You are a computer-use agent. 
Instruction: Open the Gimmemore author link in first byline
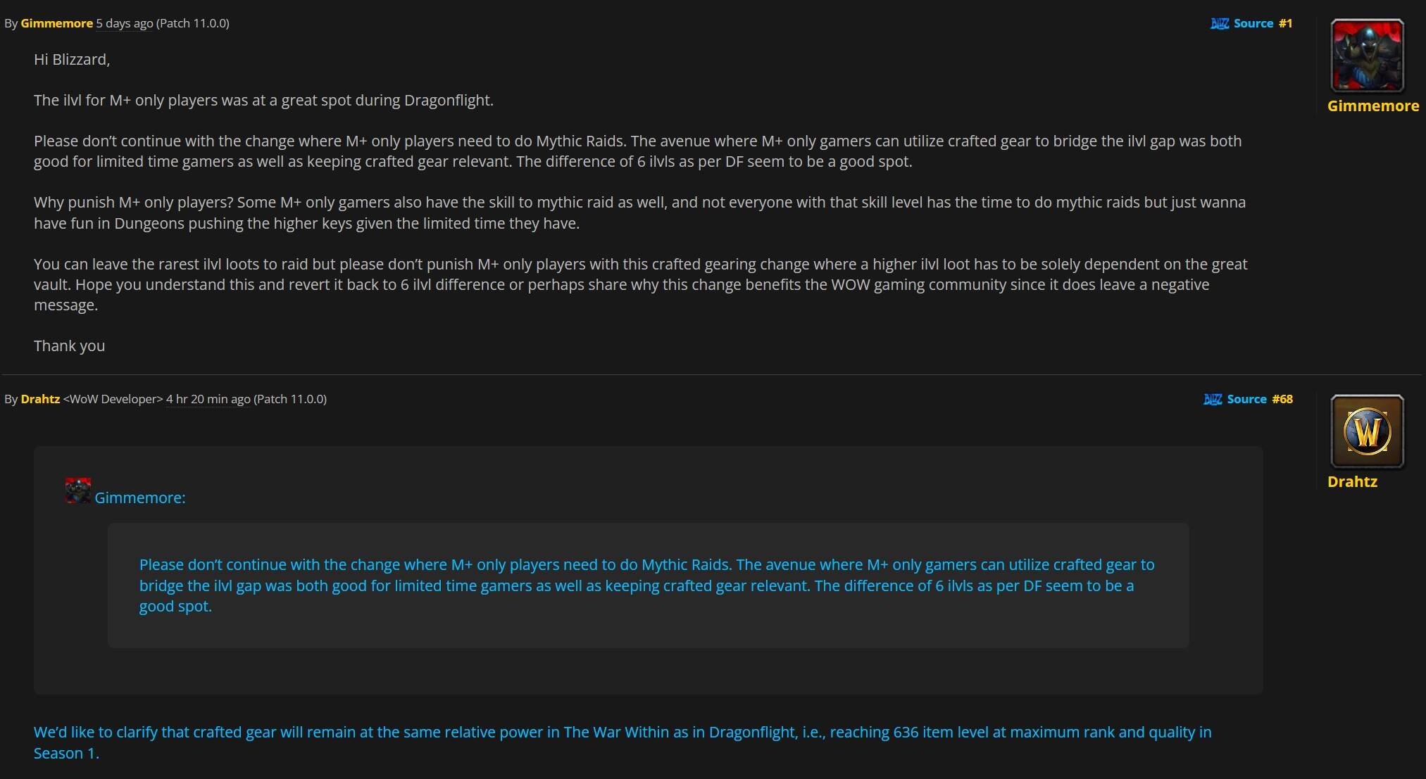click(x=57, y=23)
